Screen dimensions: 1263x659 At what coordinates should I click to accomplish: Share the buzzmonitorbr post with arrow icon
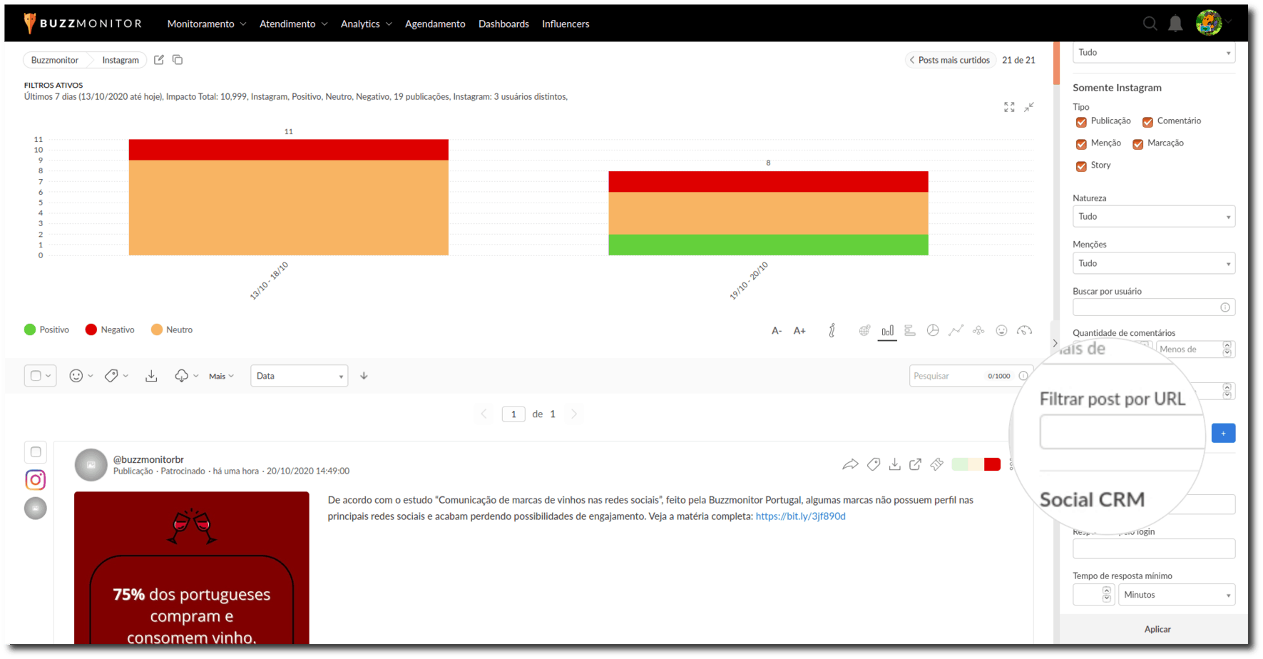pyautogui.click(x=849, y=464)
